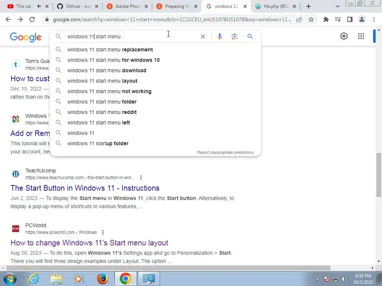Close the GitHub tab
The width and height of the screenshot is (382, 286).
tap(97, 7)
